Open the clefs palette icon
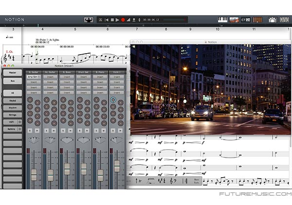Image resolution: width=292 pixels, height=205 pixels. 173,181
